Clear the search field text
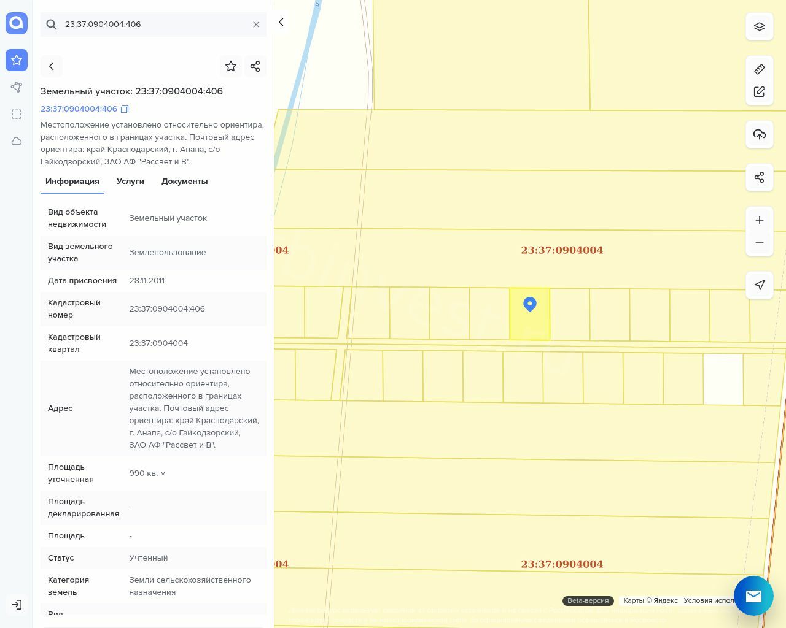The height and width of the screenshot is (628, 786). 256,25
